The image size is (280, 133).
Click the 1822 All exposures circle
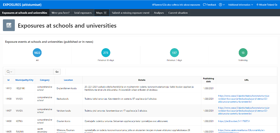pos(37,53)
